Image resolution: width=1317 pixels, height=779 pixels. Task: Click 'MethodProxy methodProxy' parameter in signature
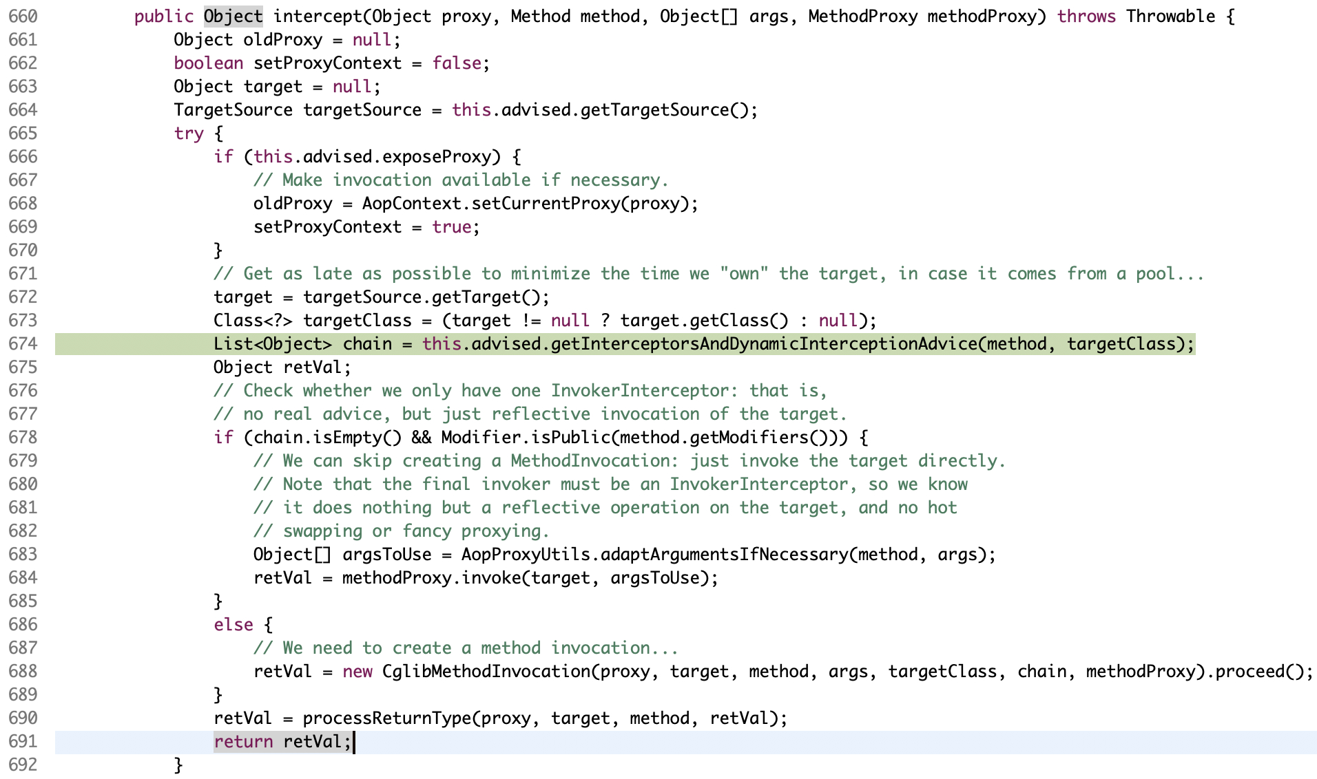[x=922, y=17]
